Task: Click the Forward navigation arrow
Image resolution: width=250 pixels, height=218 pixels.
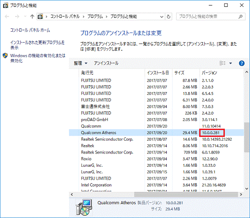Action: point(17,16)
